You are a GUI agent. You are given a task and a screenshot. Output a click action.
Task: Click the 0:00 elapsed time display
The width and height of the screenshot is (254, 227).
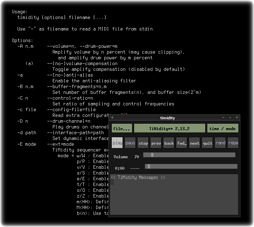pyautogui.click(x=120, y=168)
